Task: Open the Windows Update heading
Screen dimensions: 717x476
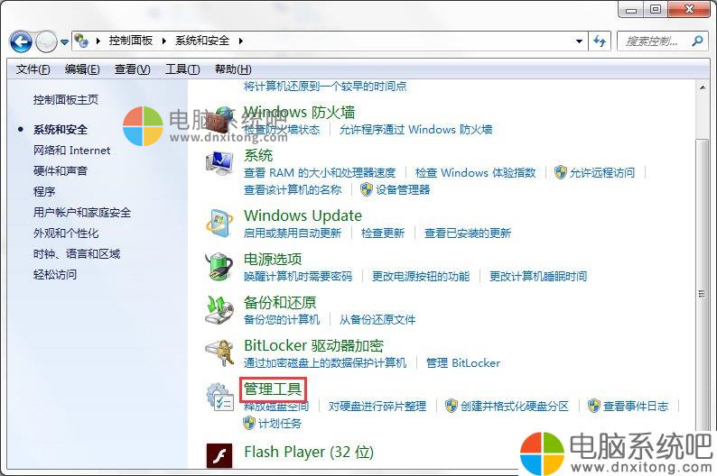Action: [303, 215]
